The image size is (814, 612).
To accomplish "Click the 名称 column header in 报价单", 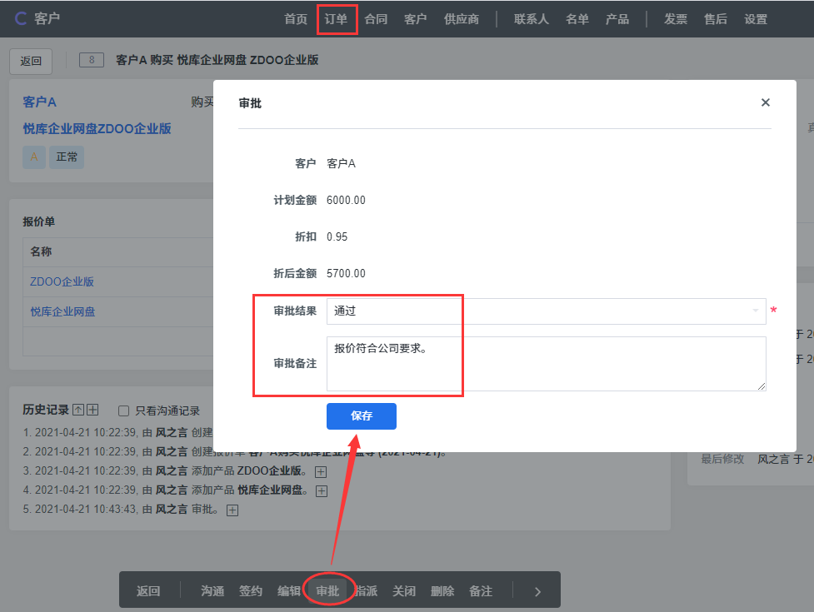I will click(41, 251).
